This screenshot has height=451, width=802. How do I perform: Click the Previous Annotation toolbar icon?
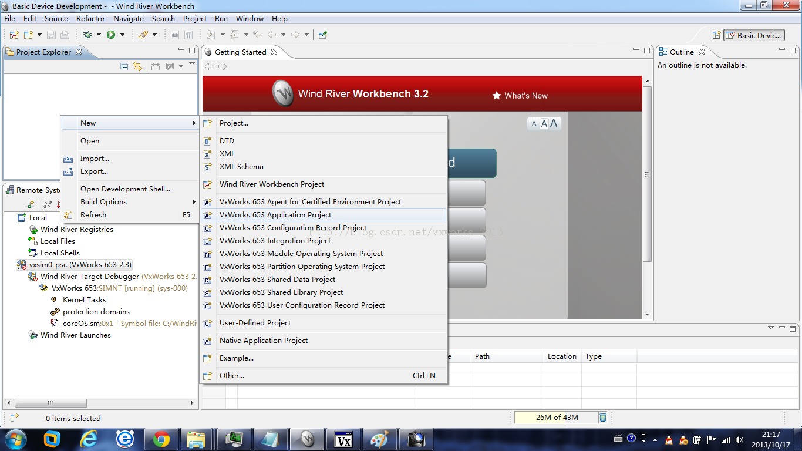pyautogui.click(x=234, y=35)
